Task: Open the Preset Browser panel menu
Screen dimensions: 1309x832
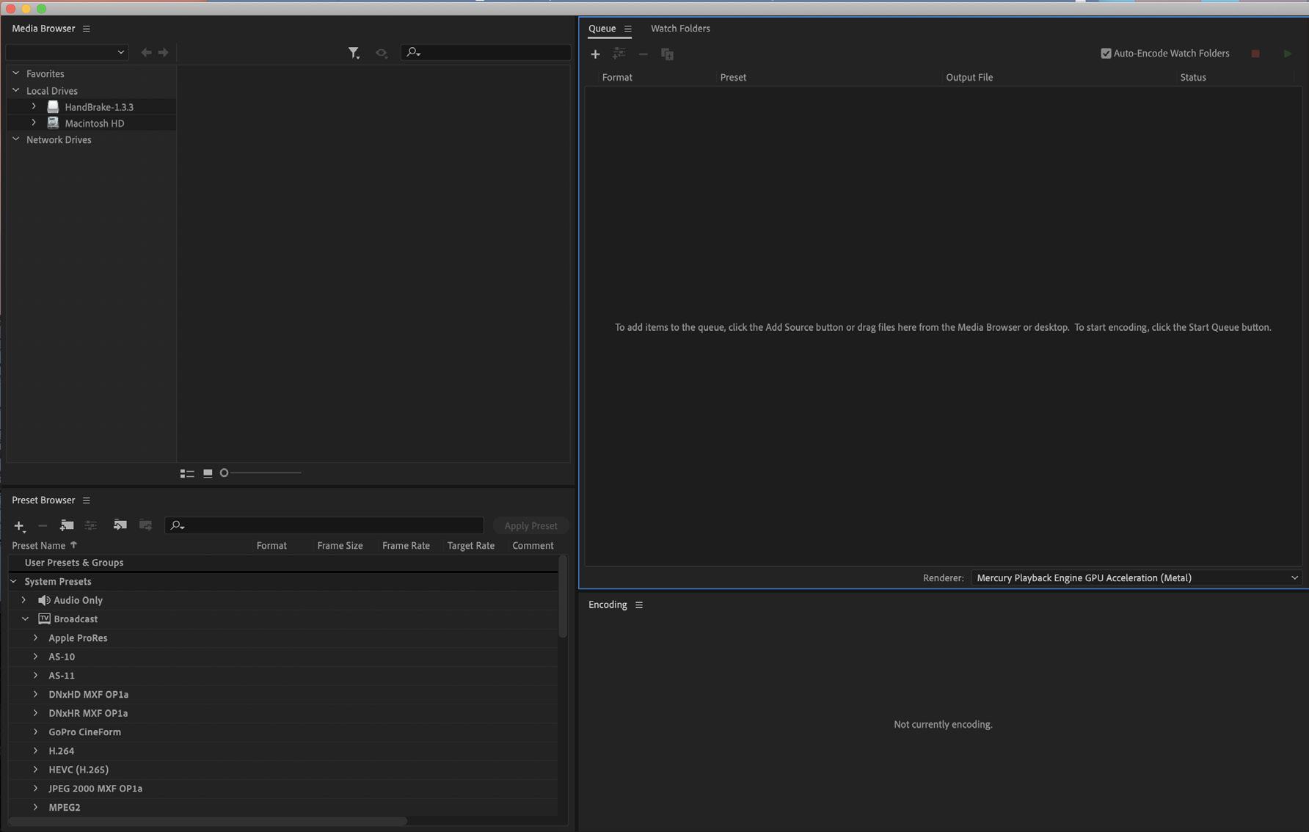Action: (x=87, y=500)
